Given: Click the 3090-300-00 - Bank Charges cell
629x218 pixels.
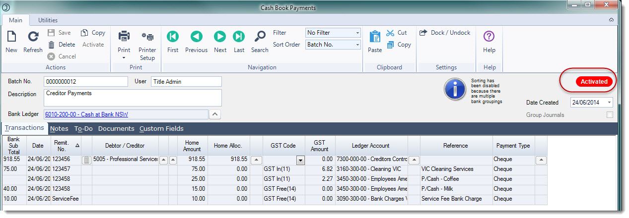Looking at the screenshot, I should [x=371, y=199].
